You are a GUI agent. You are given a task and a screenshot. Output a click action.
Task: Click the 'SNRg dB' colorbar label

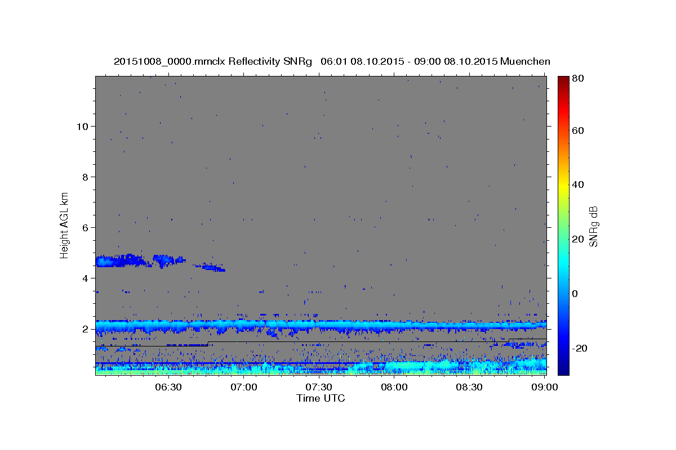click(x=593, y=227)
